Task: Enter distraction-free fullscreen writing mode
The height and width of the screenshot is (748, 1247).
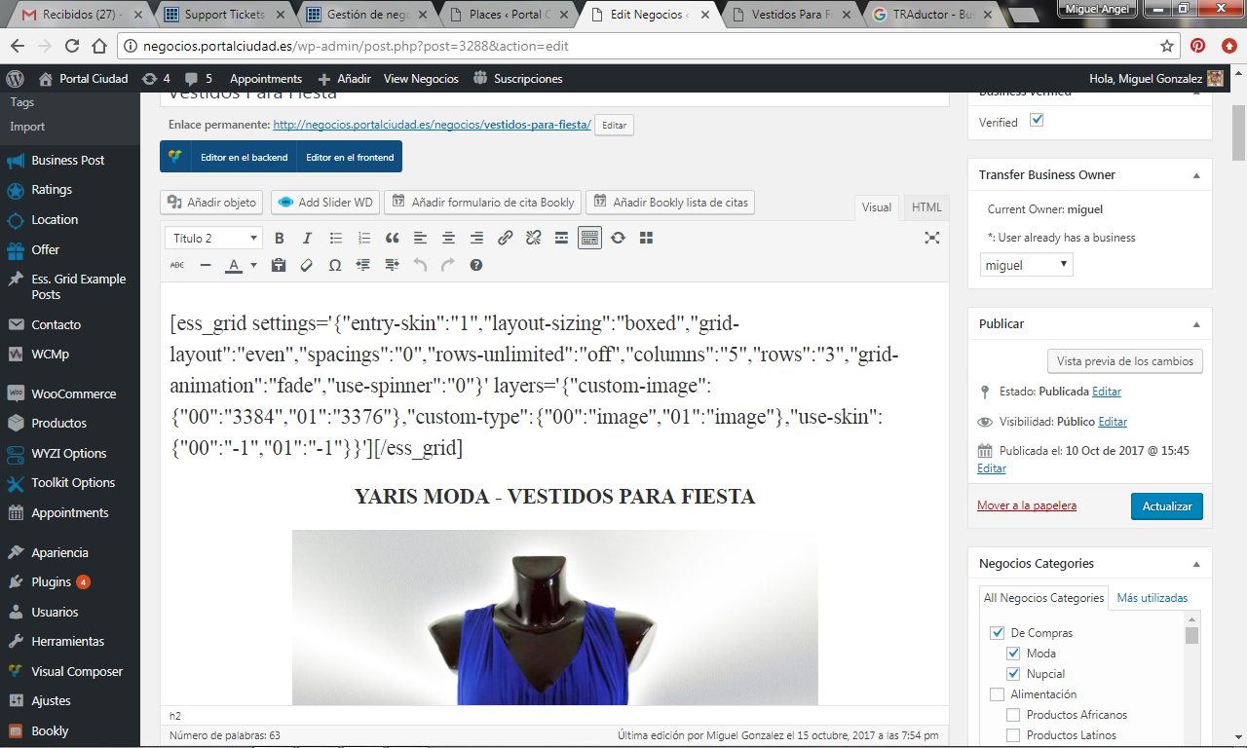Action: (931, 238)
